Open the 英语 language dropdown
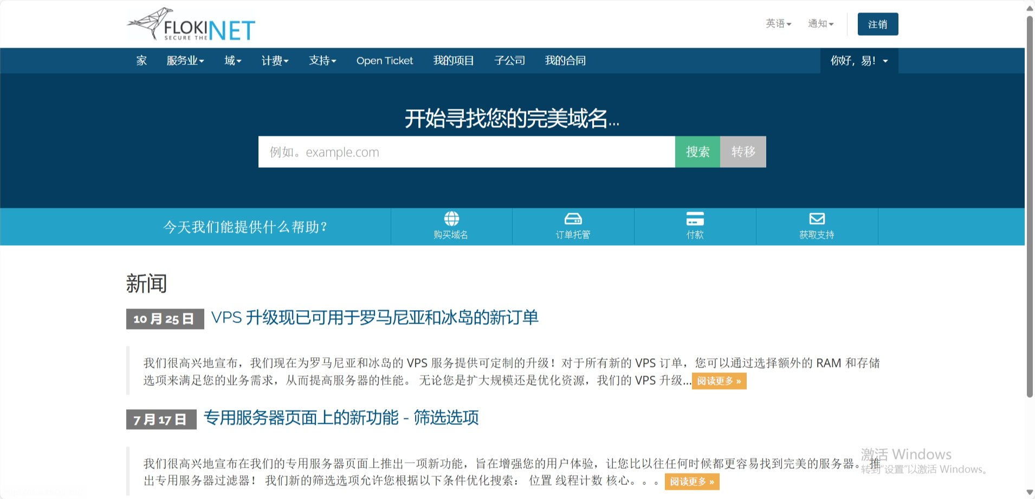The width and height of the screenshot is (1035, 499). pos(778,24)
